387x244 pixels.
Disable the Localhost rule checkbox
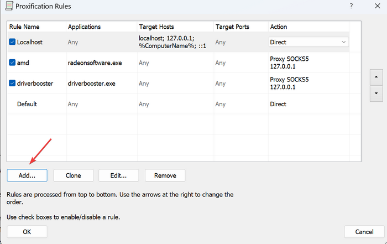click(12, 42)
